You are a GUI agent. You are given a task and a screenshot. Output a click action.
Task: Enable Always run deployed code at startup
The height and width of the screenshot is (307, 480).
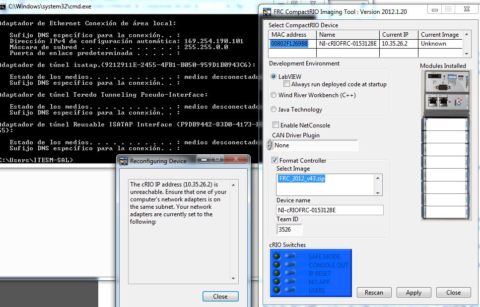286,84
